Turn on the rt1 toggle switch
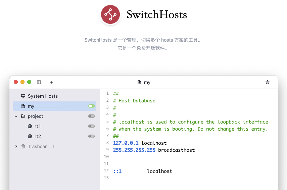This screenshot has height=190, width=287. pos(91,126)
